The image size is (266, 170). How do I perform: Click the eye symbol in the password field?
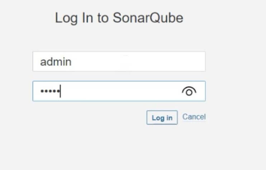189,91
